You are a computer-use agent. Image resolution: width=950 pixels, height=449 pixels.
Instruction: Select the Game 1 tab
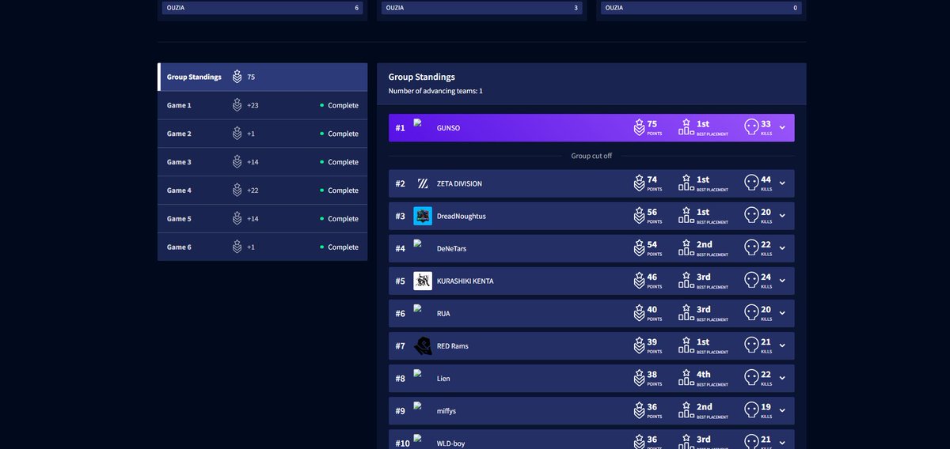point(263,105)
